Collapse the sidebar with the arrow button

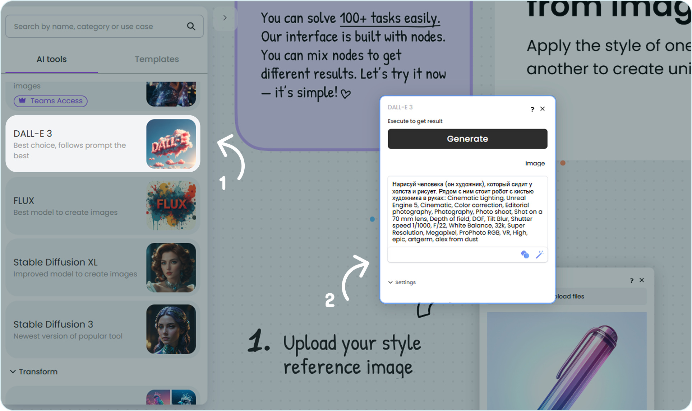click(x=225, y=18)
